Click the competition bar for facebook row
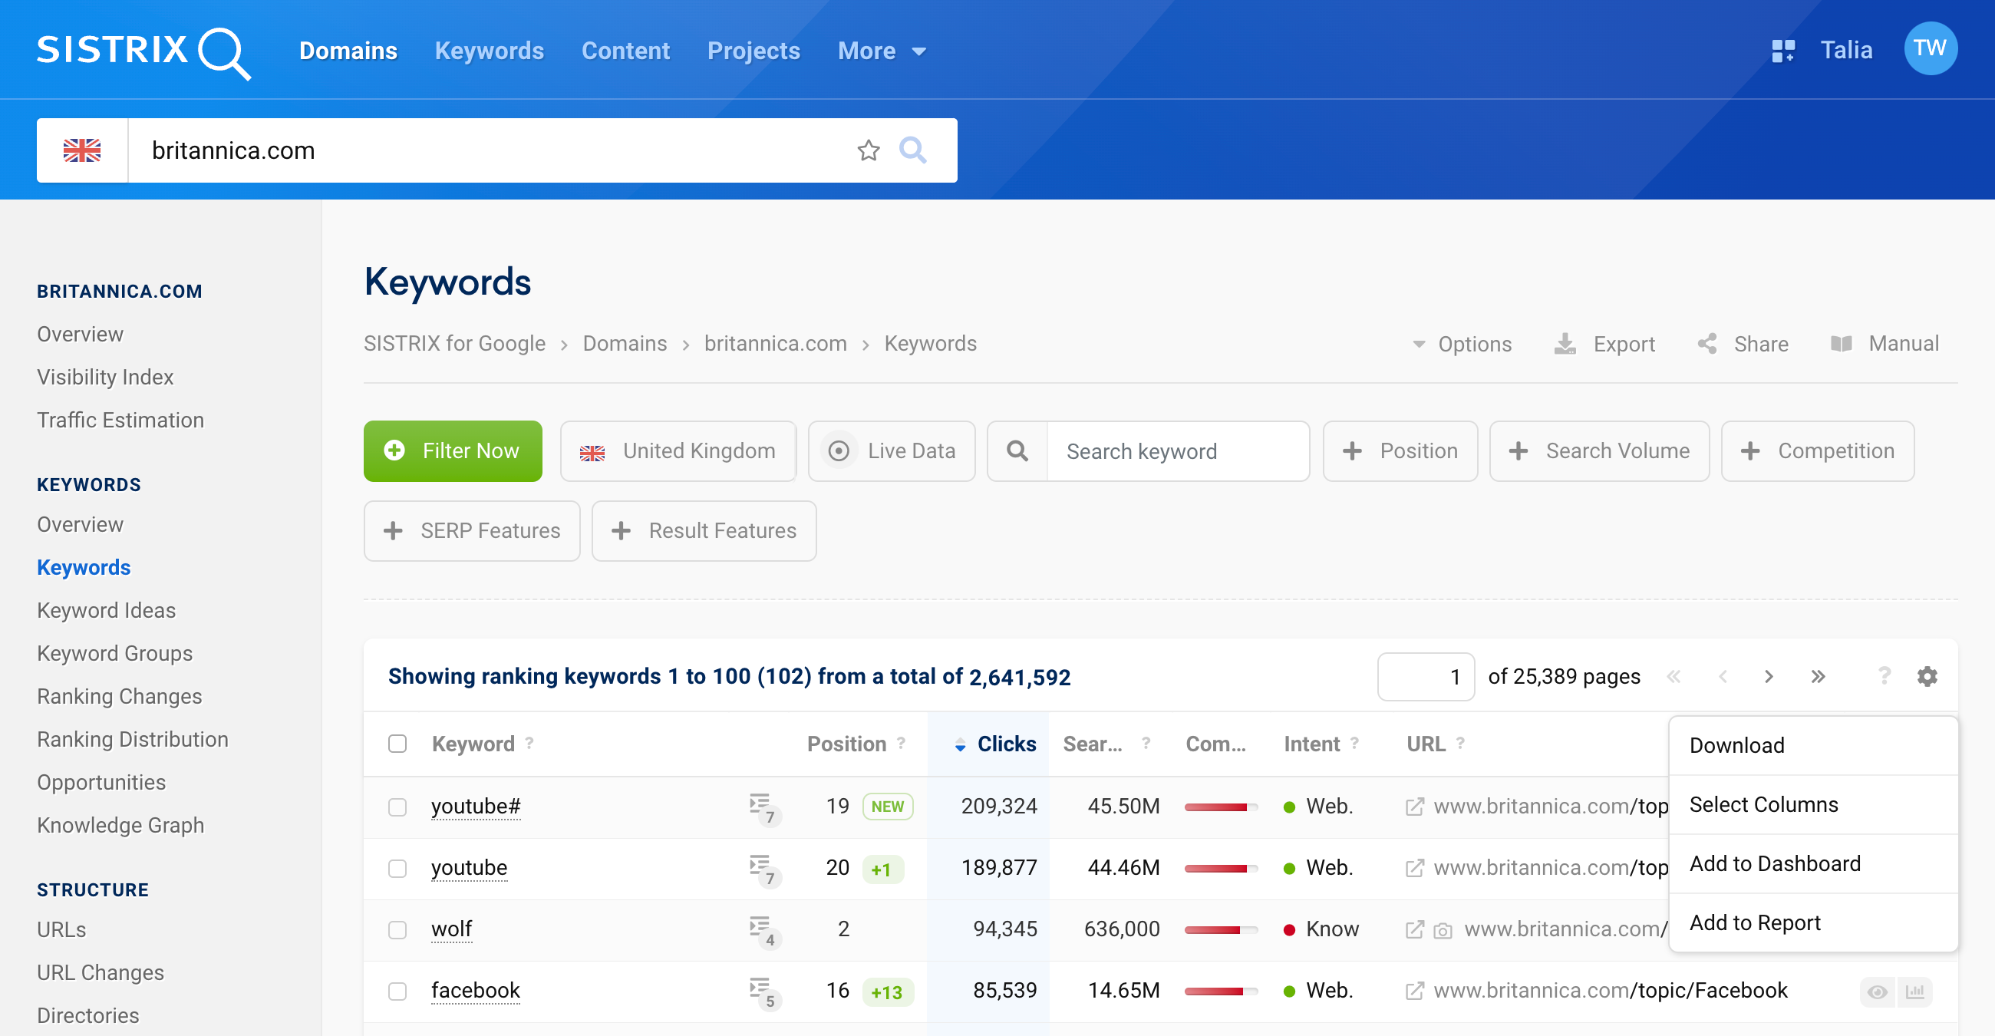 coord(1221,990)
